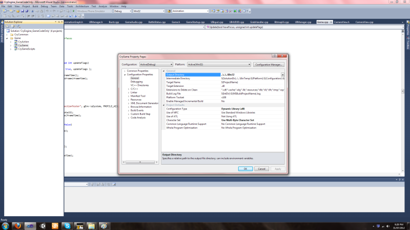This screenshot has width=410, height=230.
Task: Collapse the Game folder in Solution Explorer
Action: (x=7, y=38)
